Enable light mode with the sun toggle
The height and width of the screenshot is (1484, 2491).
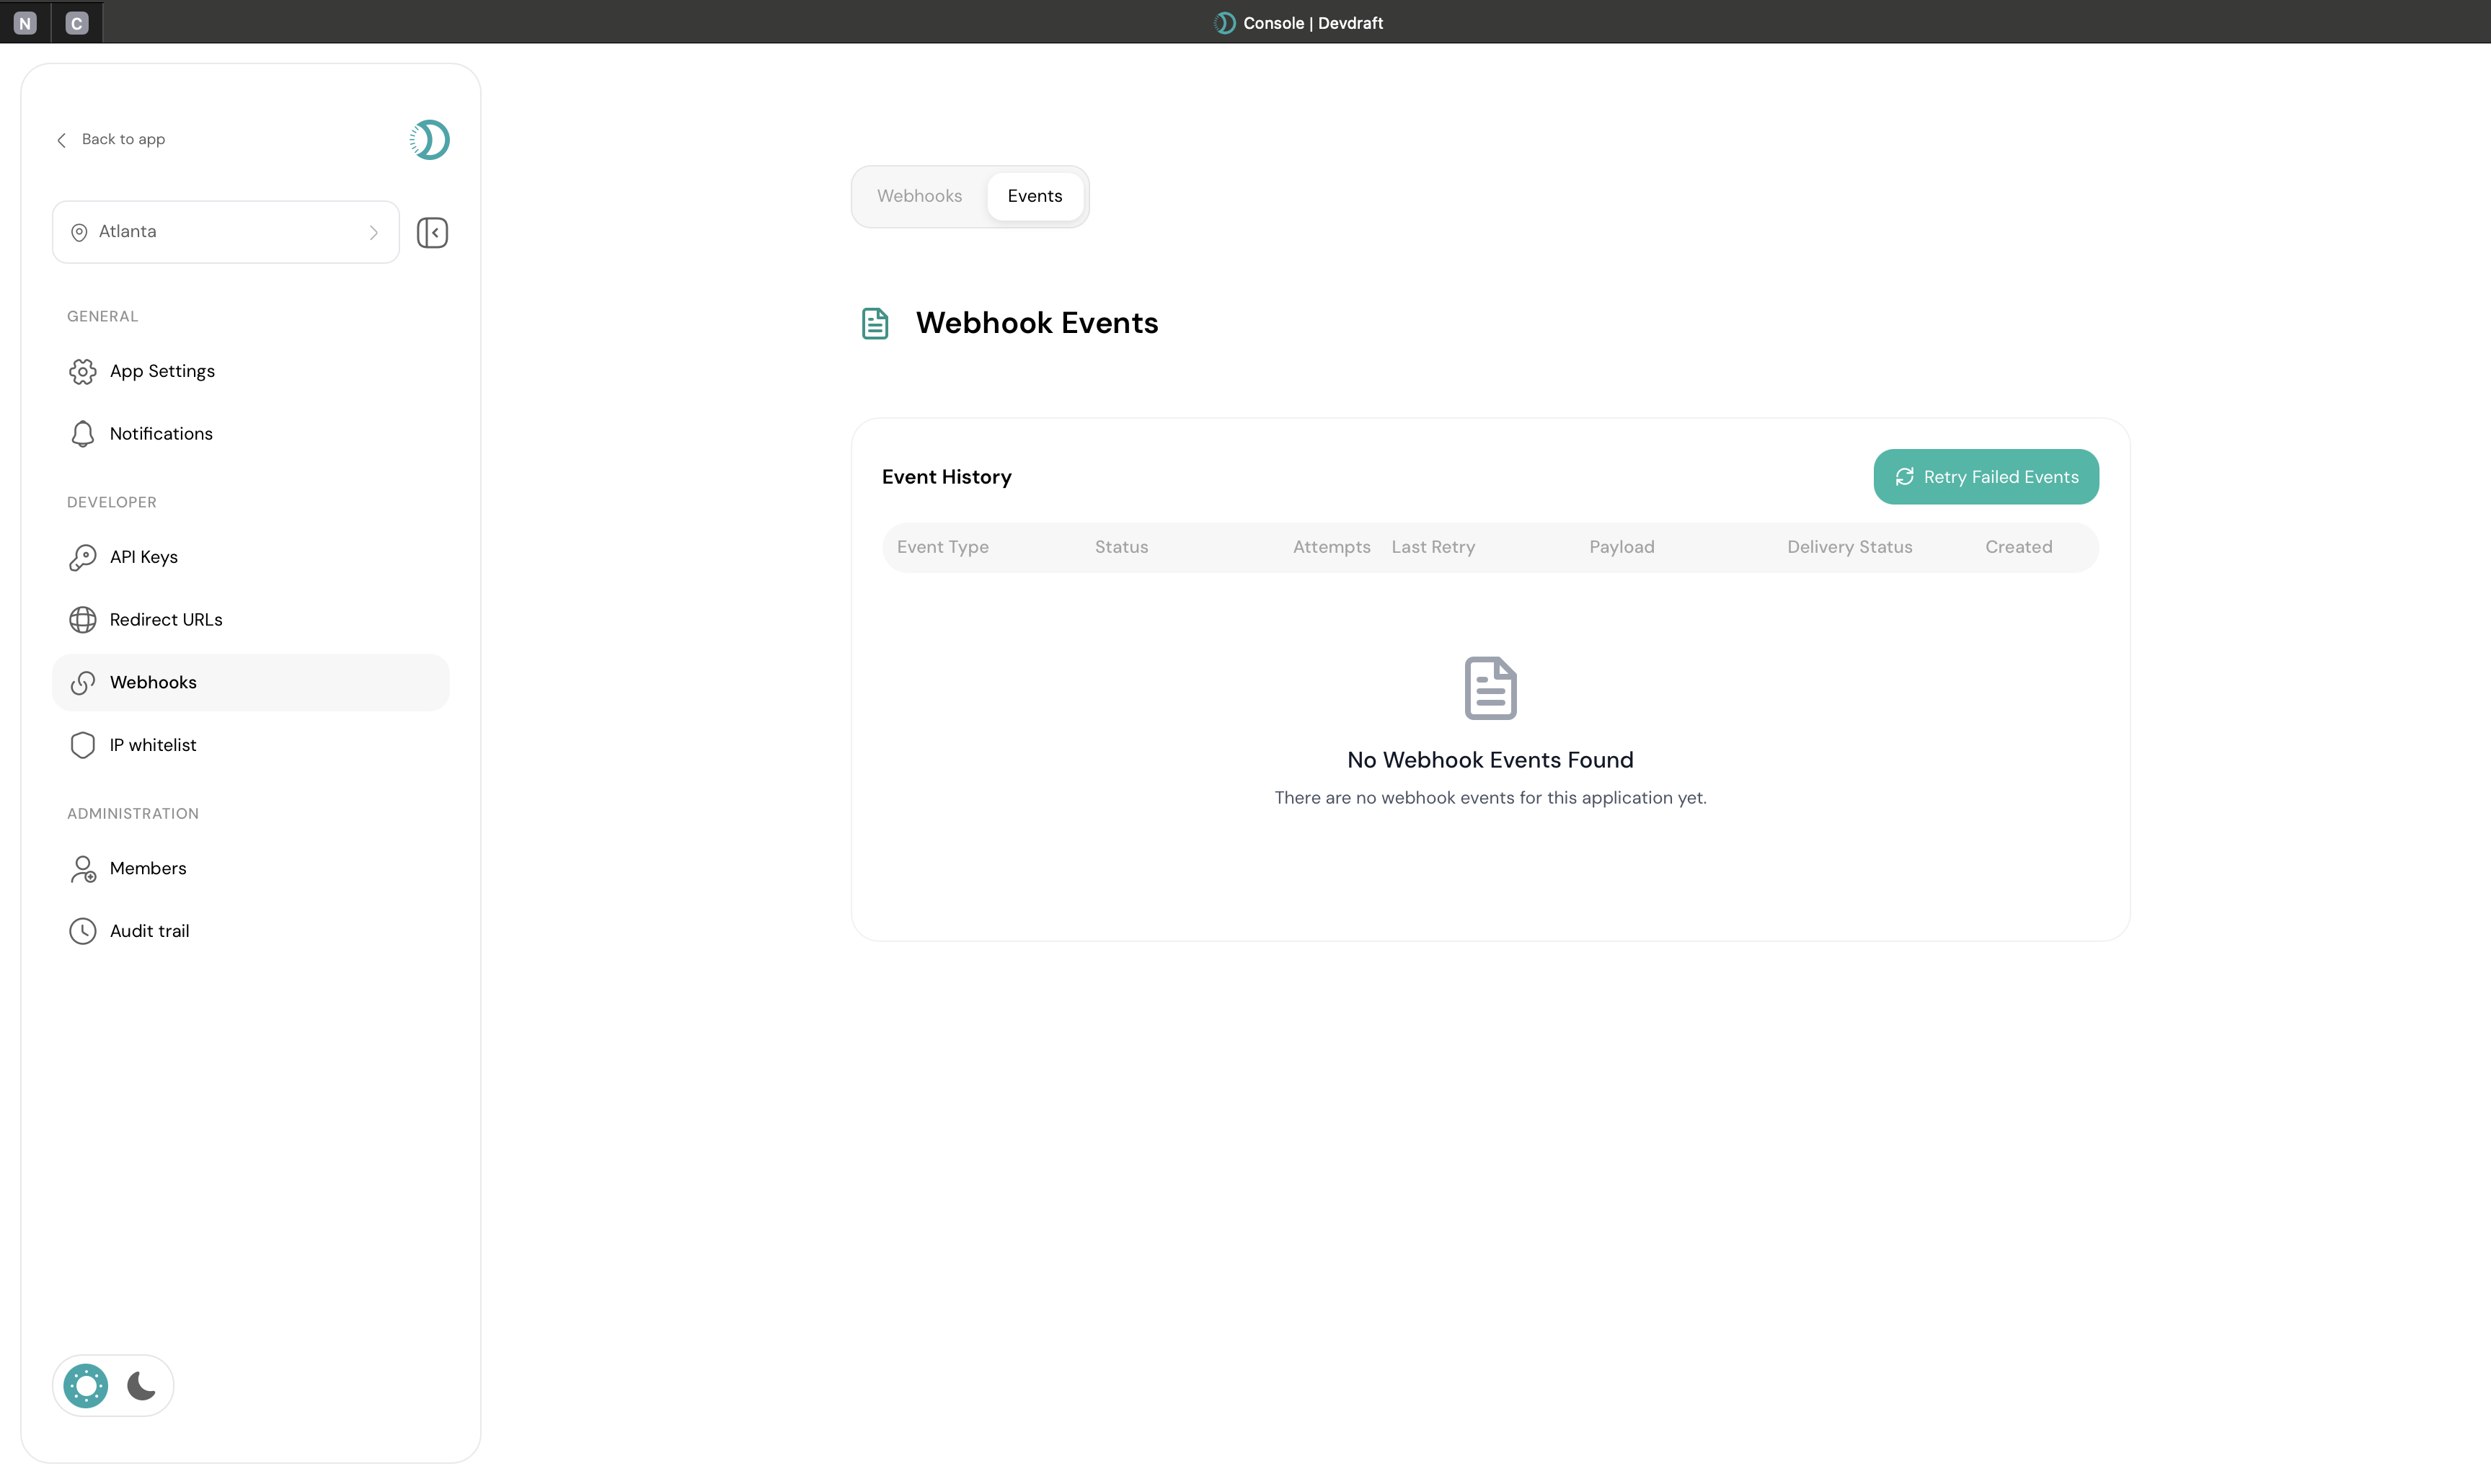click(85, 1385)
